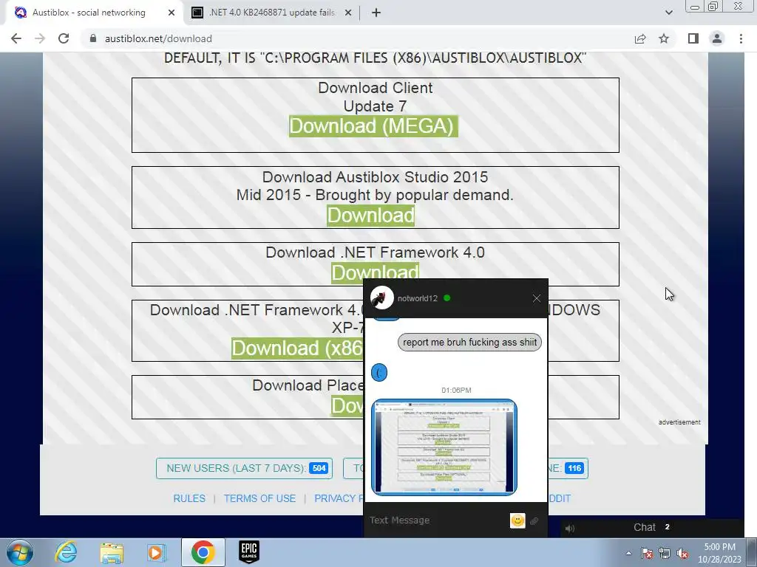Click the New Users (Last 7 Days) stat

tap(244, 468)
